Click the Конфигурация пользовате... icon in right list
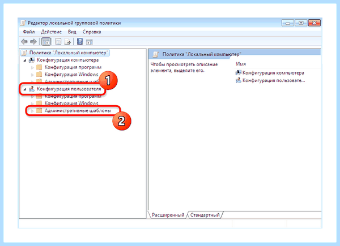Viewport: 340px width, 246px height. click(x=239, y=80)
